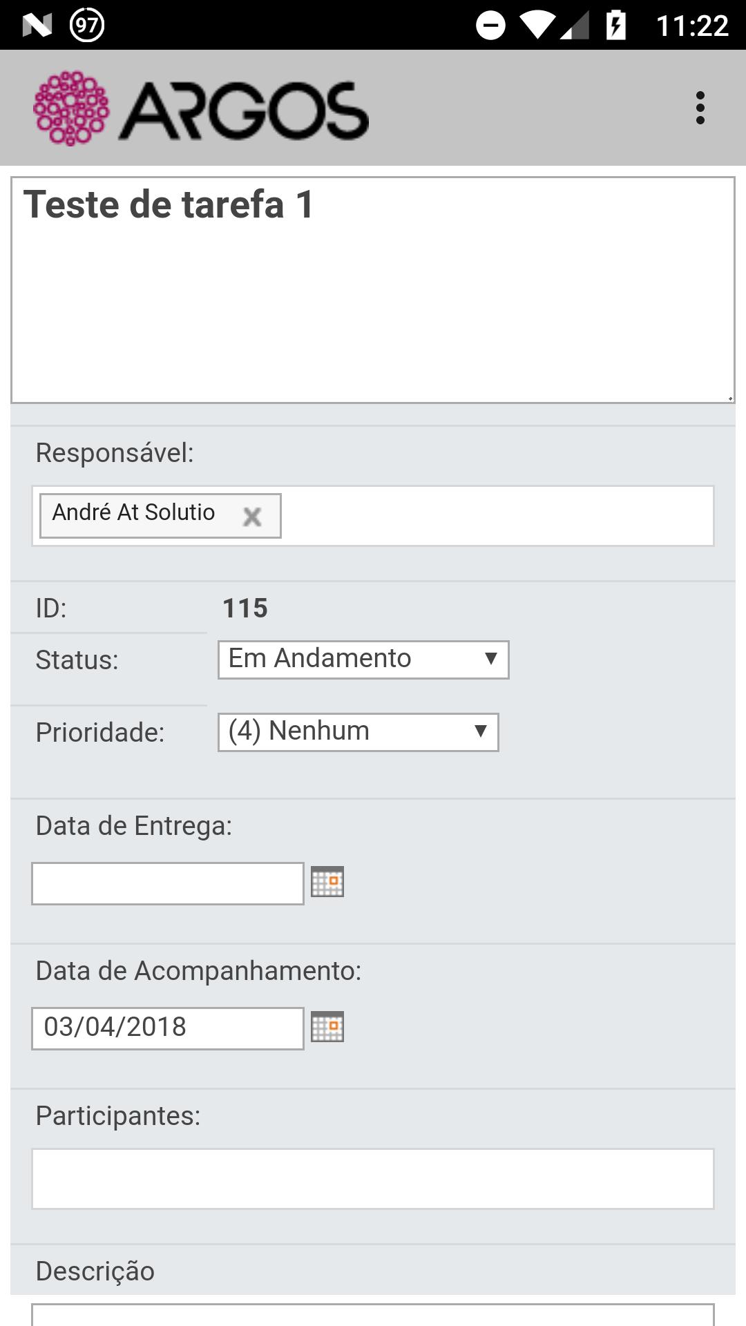Screen dimensions: 746x1326
Task: Tap the ARGOS logo
Action: [201, 108]
